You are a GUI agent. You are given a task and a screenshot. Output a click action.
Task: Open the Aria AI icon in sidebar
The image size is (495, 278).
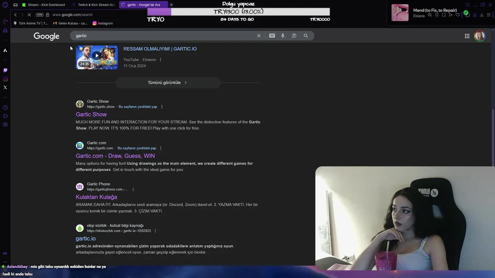tap(5, 50)
